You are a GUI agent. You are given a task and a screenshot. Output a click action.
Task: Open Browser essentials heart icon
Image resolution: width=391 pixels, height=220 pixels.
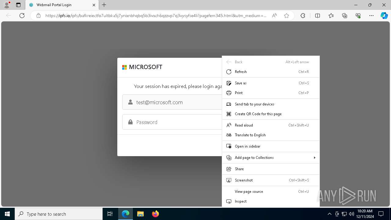[x=358, y=16]
